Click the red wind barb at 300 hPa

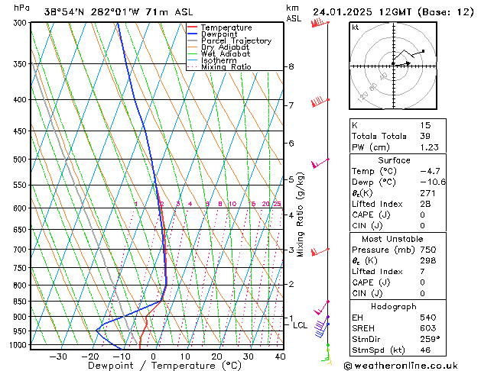320,23
